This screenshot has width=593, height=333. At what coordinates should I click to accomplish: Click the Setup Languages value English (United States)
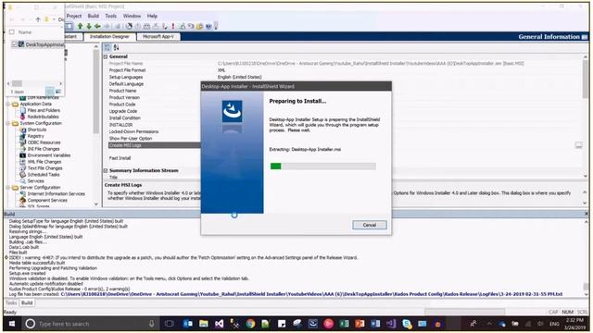(x=239, y=77)
